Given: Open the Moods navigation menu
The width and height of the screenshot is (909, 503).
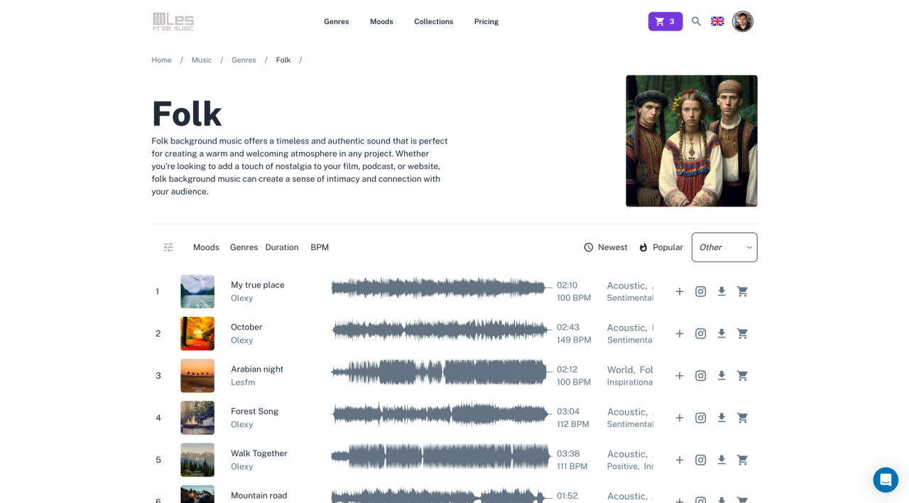Looking at the screenshot, I should click(381, 21).
